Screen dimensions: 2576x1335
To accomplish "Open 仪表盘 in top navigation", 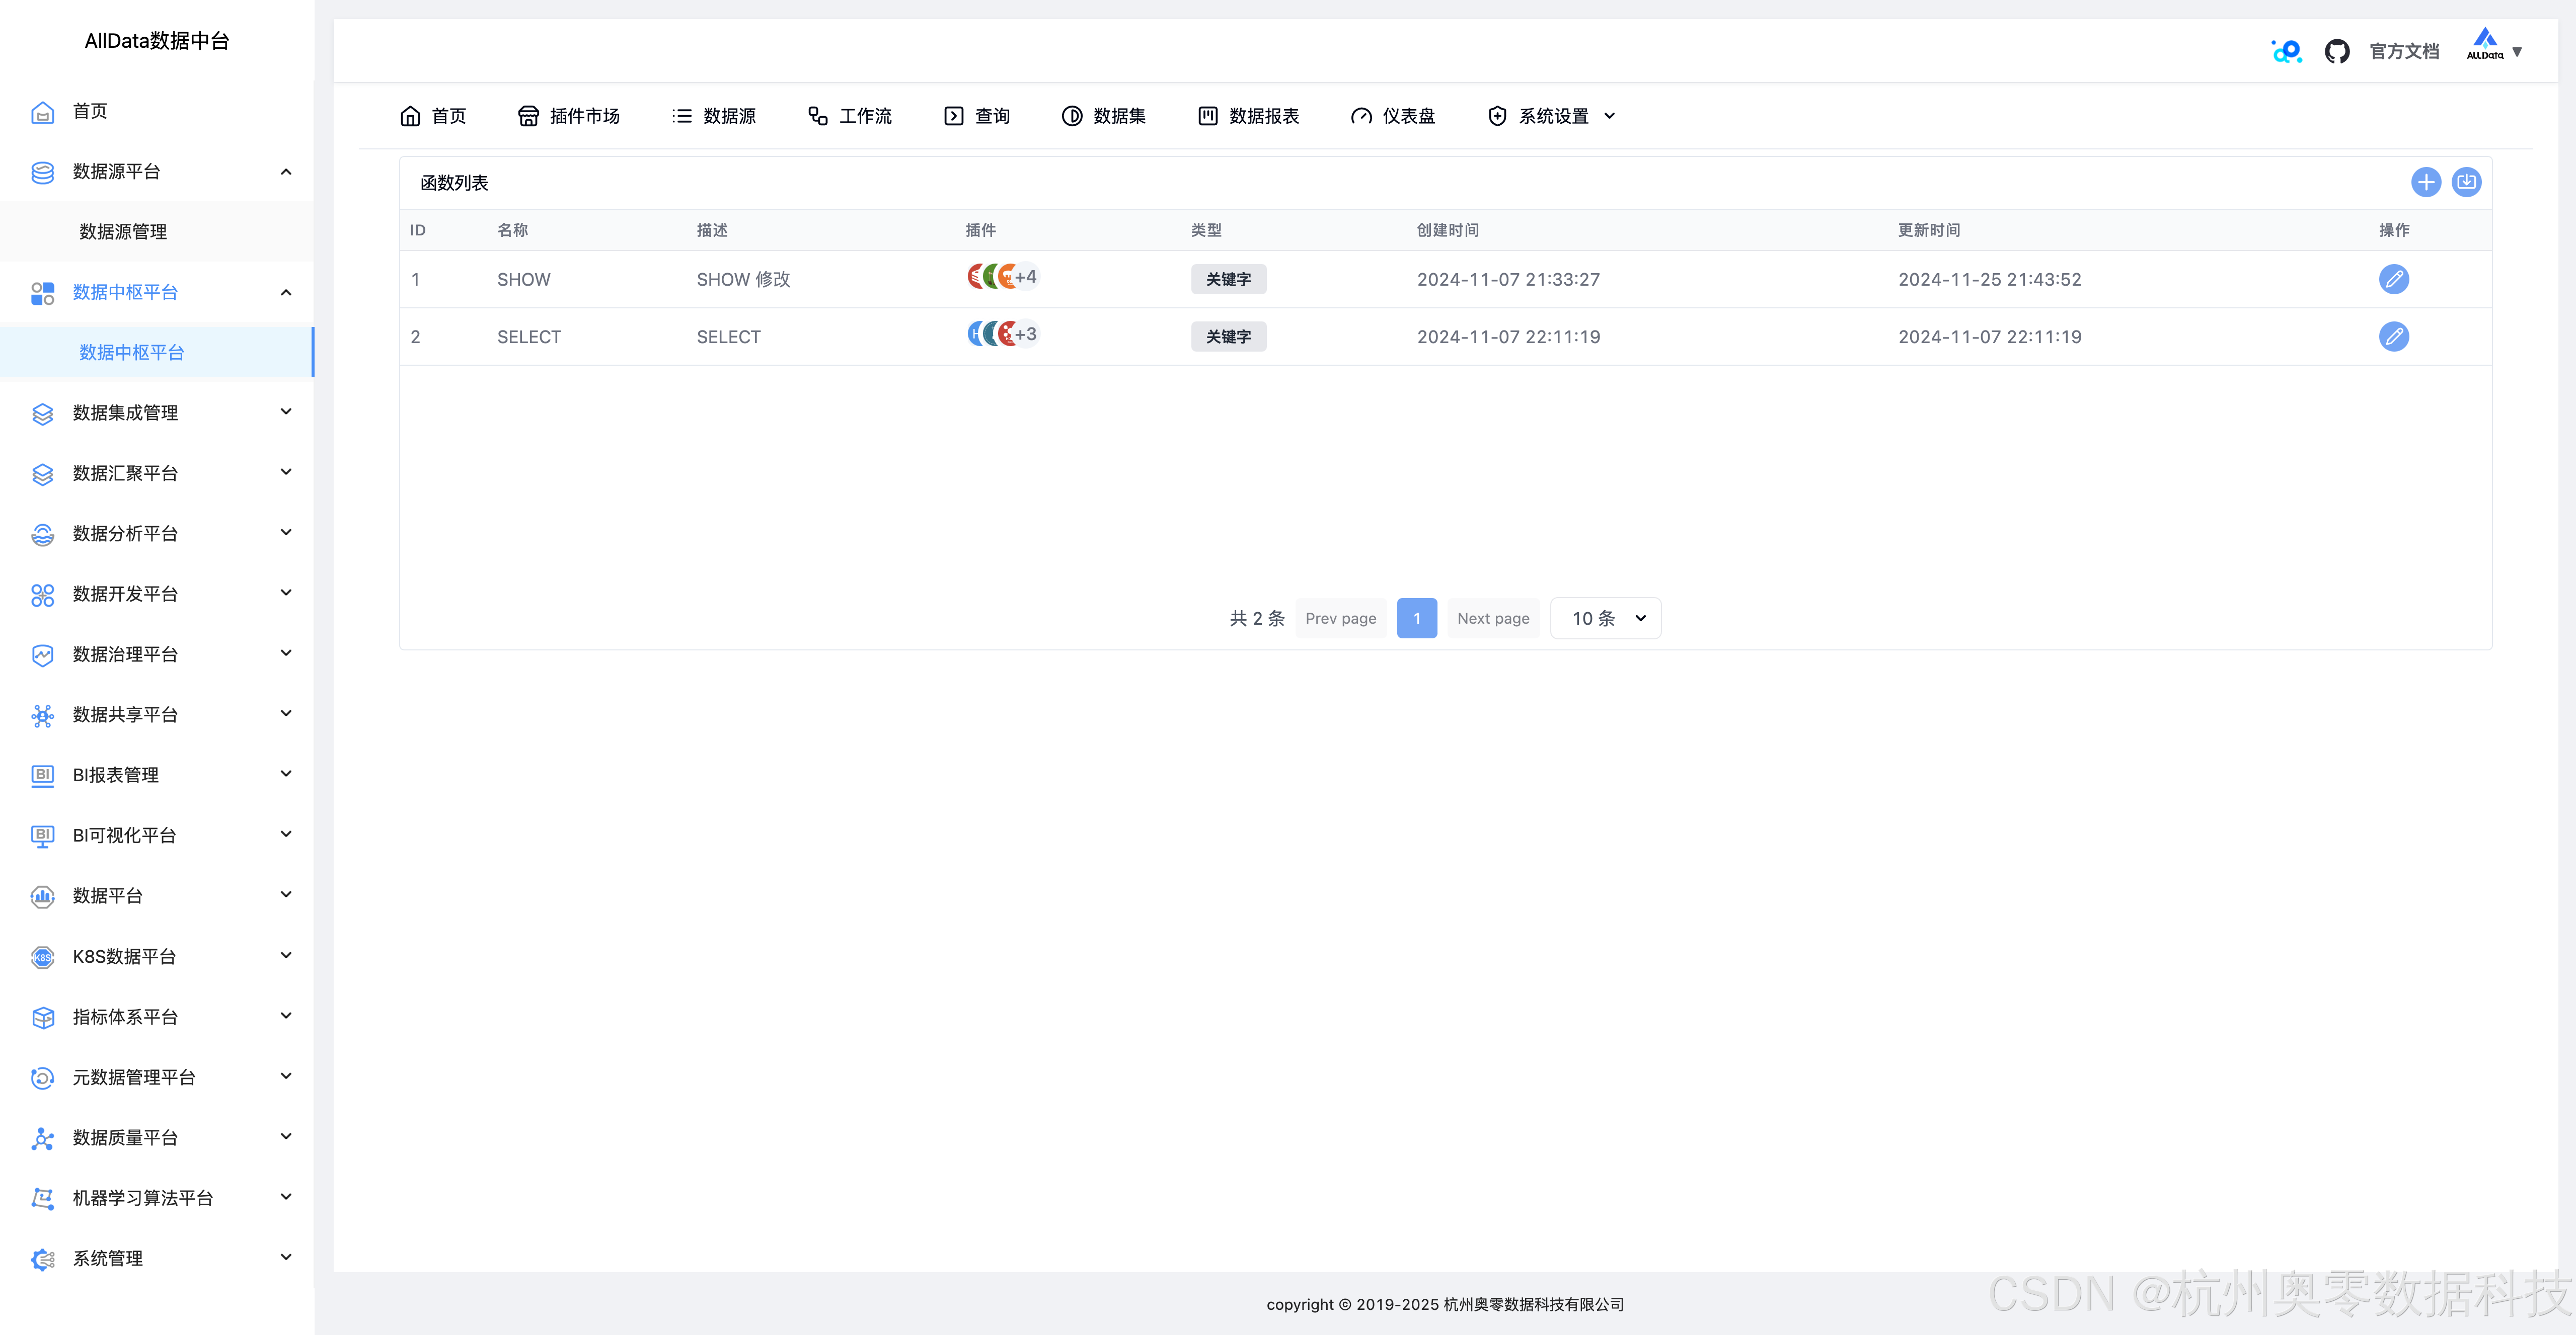I will point(1393,116).
